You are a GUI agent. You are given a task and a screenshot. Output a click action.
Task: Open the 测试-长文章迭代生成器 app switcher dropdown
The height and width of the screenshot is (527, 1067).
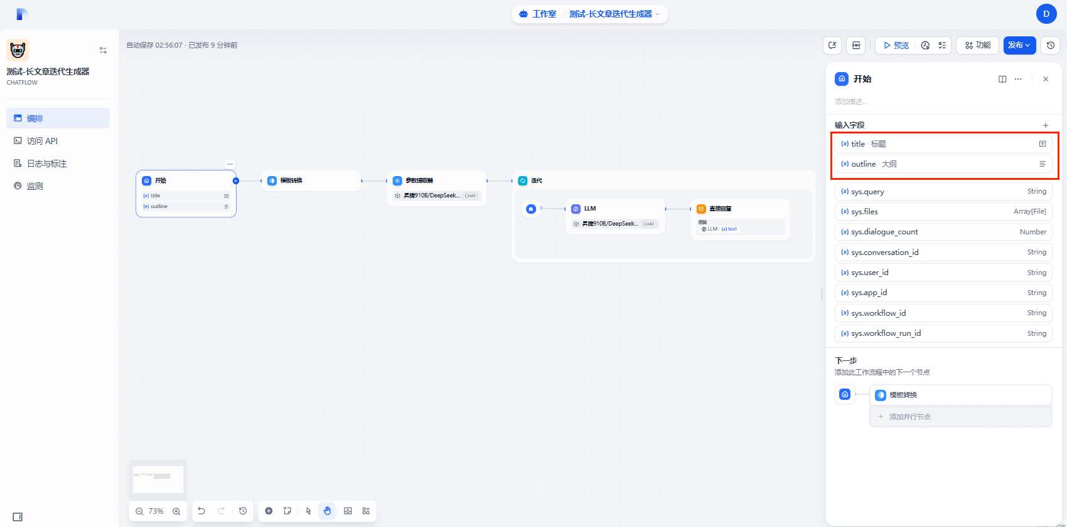[x=614, y=14]
